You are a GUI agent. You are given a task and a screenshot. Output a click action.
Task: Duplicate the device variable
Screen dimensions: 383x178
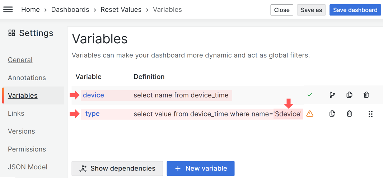(x=349, y=95)
